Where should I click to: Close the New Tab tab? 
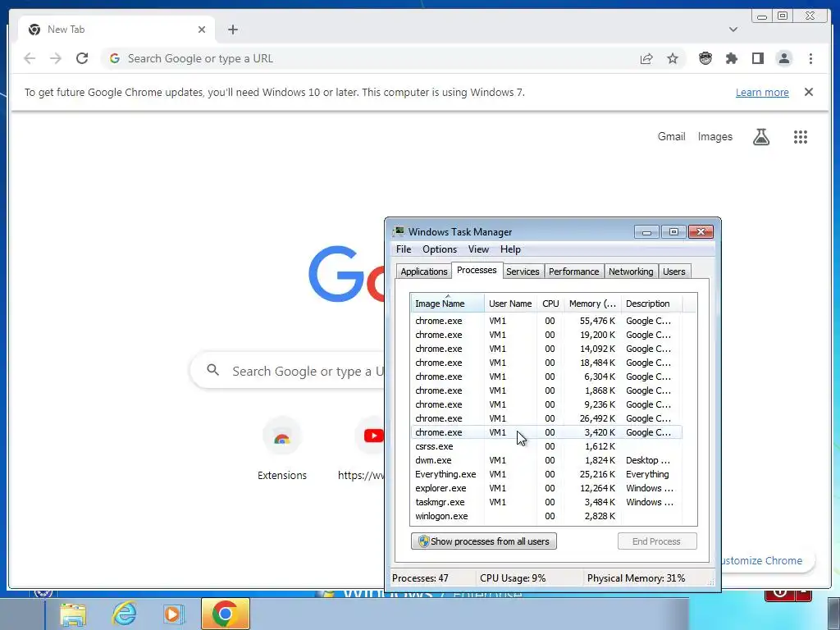(x=202, y=30)
